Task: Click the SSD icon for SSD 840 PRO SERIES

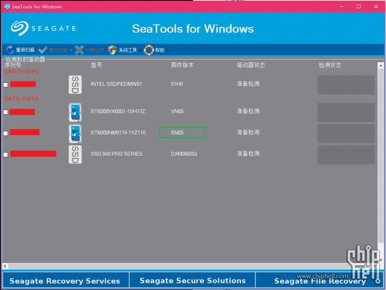Action: 75,154
